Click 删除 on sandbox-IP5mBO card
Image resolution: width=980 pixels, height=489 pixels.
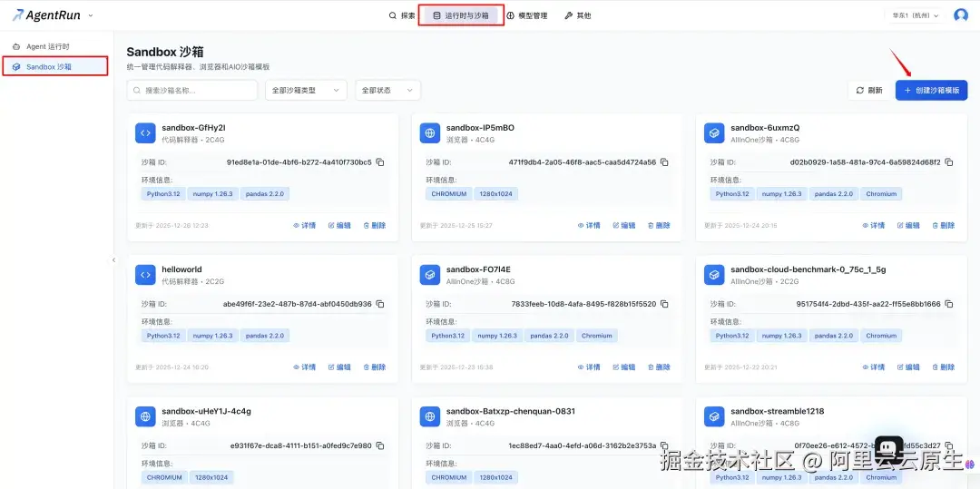659,226
